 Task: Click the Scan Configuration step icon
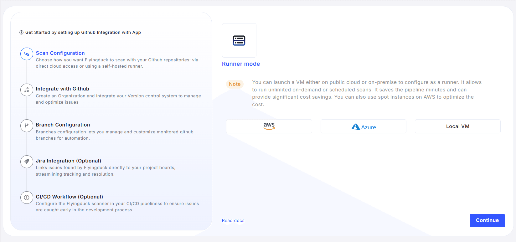tap(27, 54)
